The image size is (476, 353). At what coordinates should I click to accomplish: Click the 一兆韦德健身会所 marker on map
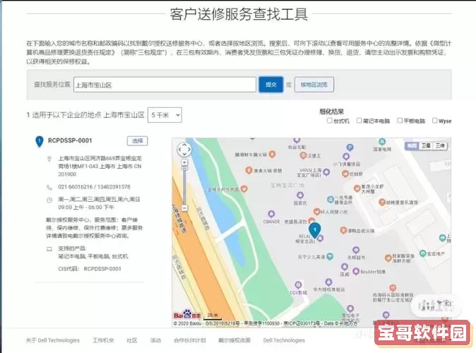tap(331, 199)
